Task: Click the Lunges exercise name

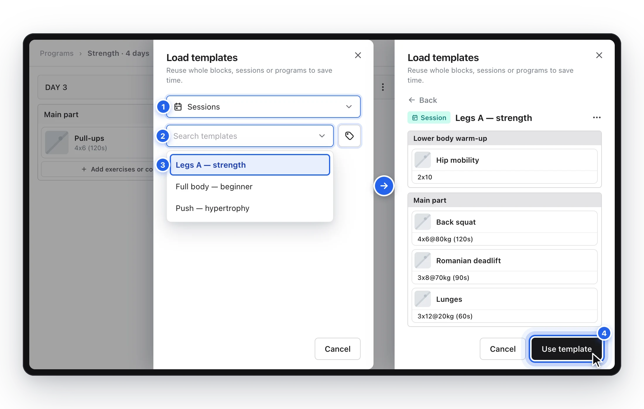Action: click(449, 299)
